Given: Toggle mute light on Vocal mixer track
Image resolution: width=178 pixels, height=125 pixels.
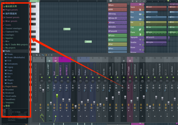Looking at the screenshot, I should point(55,78).
